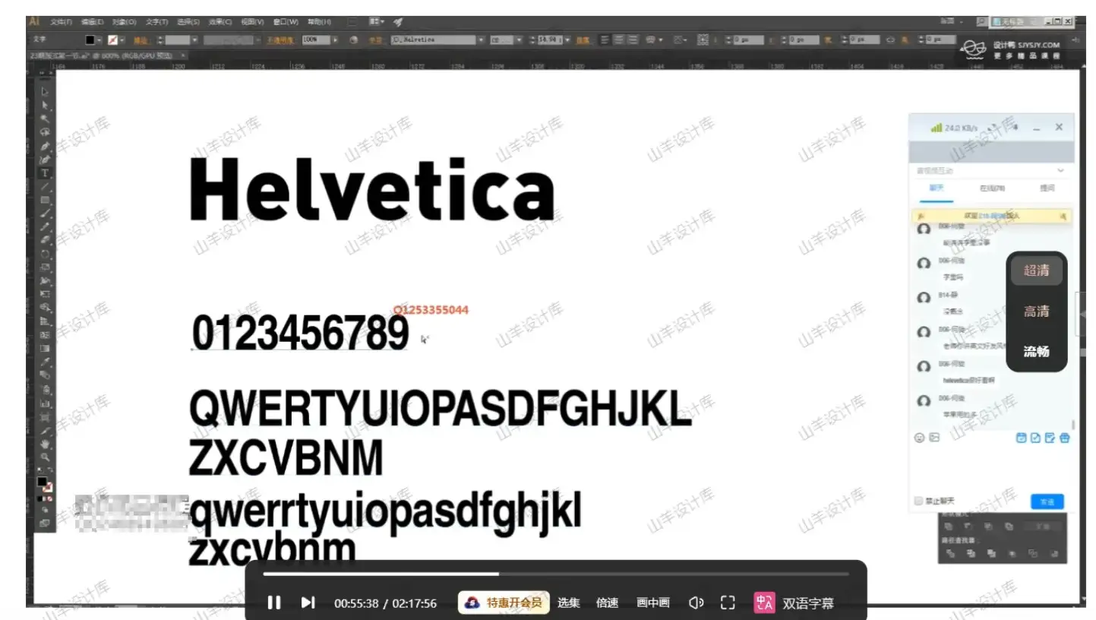1096x620 pixels.
Task: Click the bilingual subtitles icon
Action: click(764, 603)
